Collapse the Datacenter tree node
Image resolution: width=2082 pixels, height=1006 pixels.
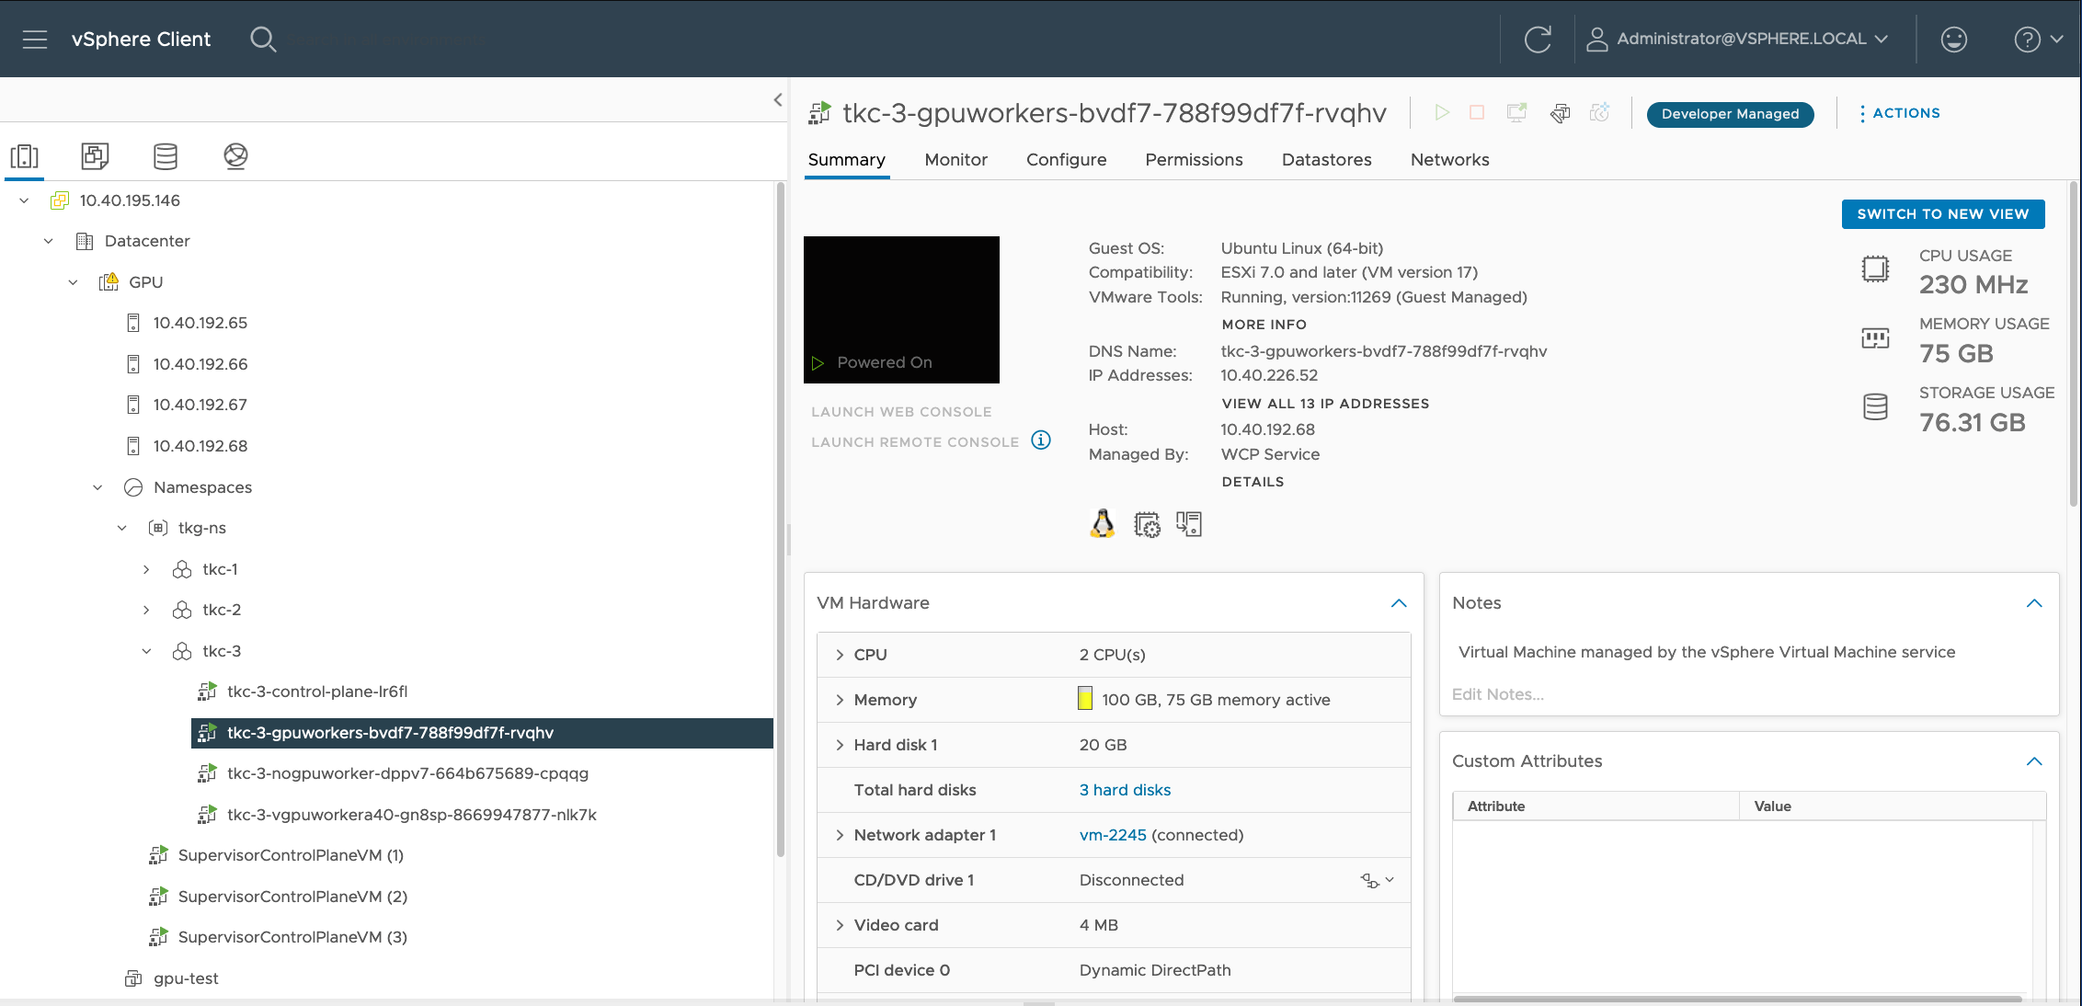click(49, 241)
